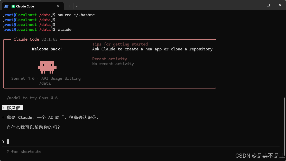Click the 'claude' command text

64,30
